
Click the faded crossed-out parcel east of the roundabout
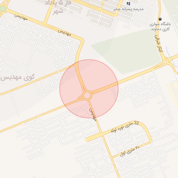(114, 94)
